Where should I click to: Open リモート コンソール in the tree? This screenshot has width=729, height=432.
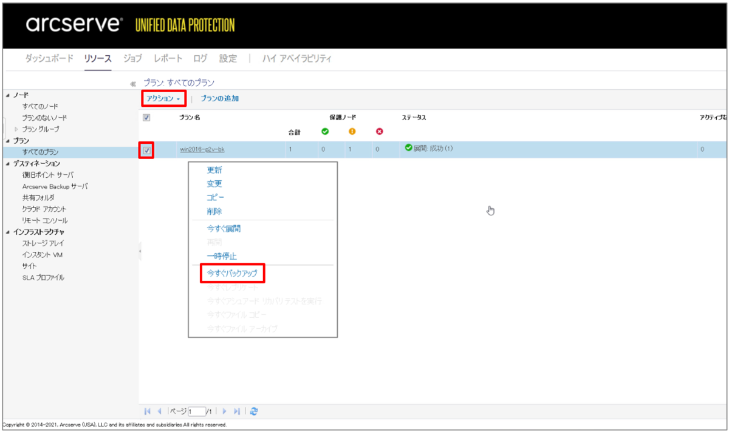coord(45,221)
